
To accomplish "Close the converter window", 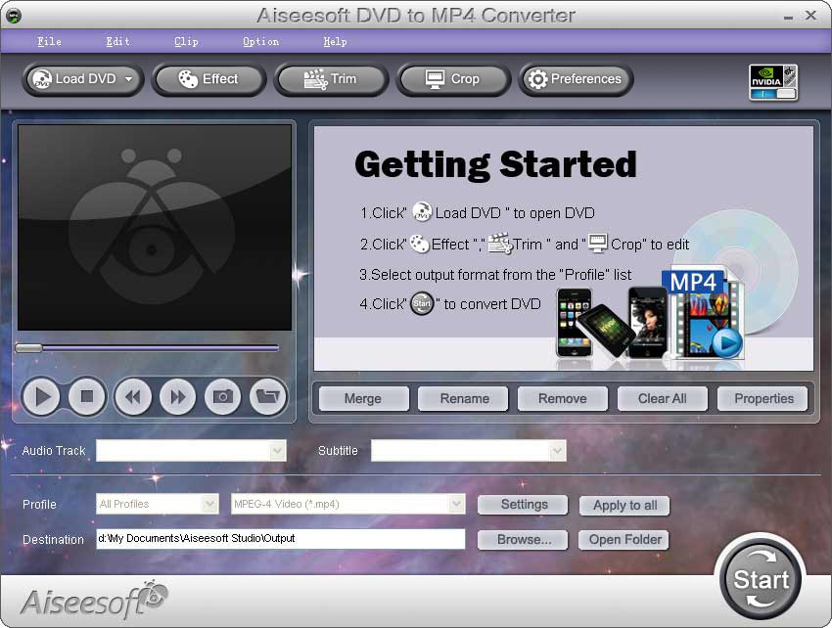I will tap(811, 16).
